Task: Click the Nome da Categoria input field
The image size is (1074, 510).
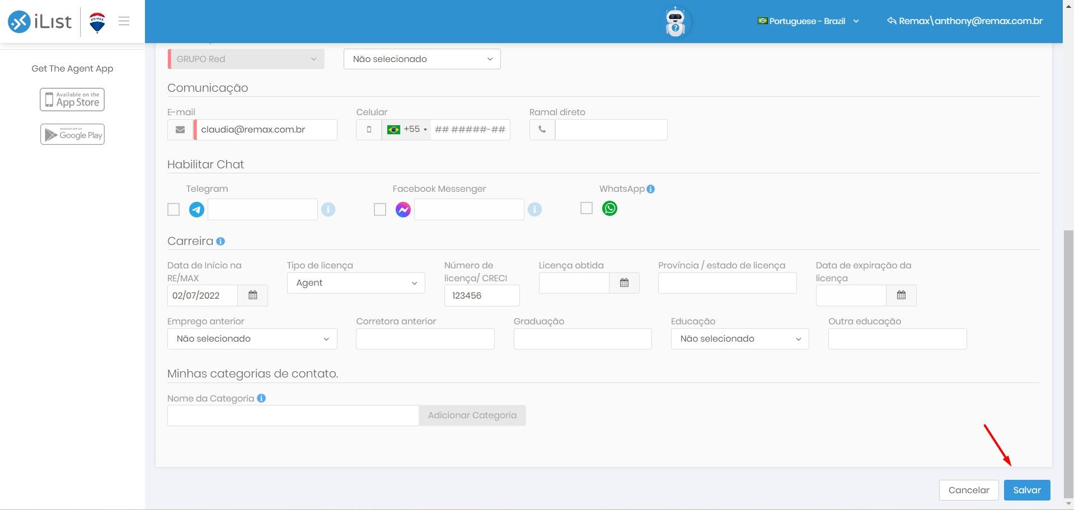Action: tap(293, 415)
